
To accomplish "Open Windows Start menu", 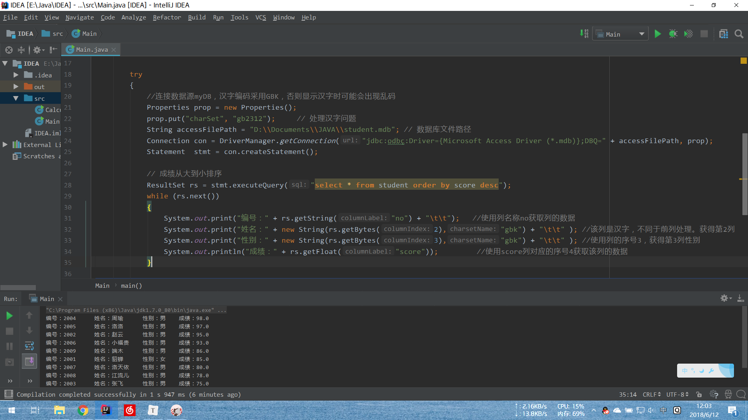I will 12,410.
